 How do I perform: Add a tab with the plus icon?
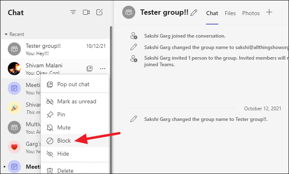269,12
